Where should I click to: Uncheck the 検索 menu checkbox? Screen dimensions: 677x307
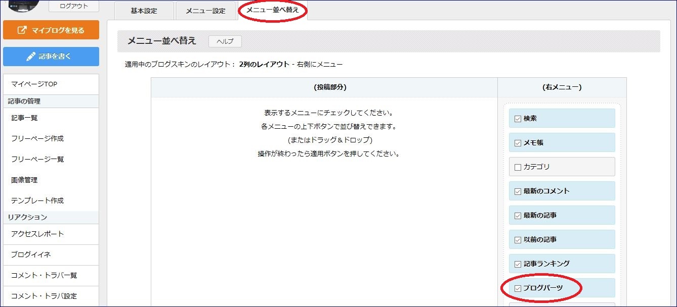pyautogui.click(x=518, y=119)
